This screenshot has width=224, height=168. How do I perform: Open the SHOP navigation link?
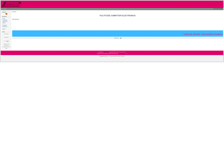pyautogui.click(x=4, y=29)
